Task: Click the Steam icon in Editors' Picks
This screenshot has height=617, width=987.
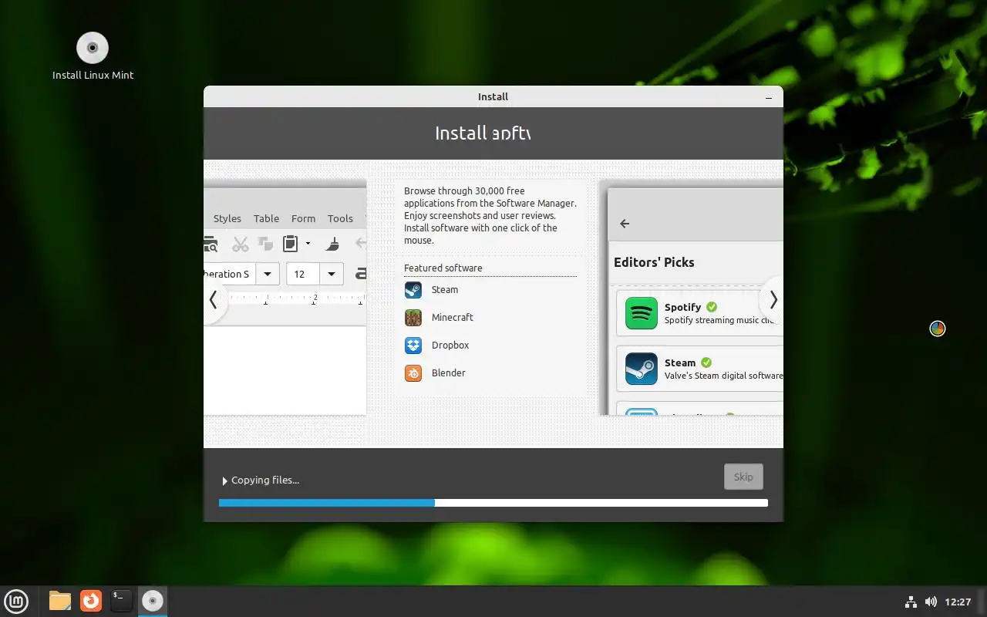Action: click(641, 369)
